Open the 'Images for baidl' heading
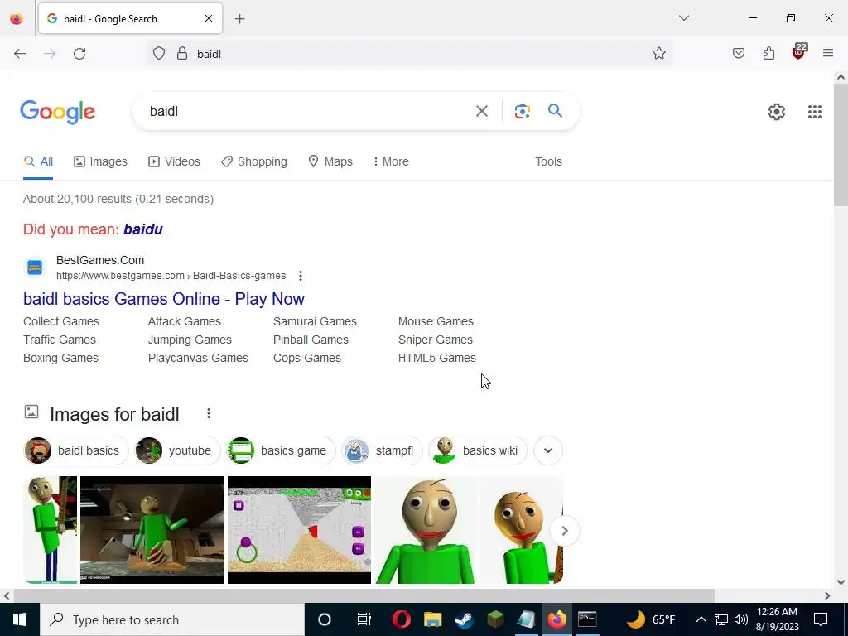The height and width of the screenshot is (636, 848). click(114, 414)
